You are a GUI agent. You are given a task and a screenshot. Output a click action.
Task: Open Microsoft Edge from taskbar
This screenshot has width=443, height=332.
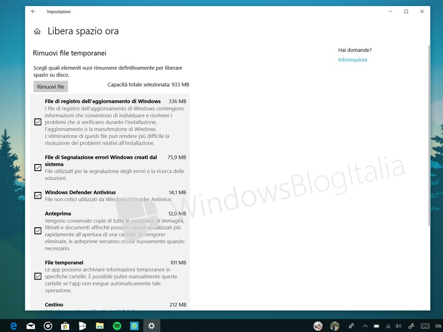click(13, 326)
